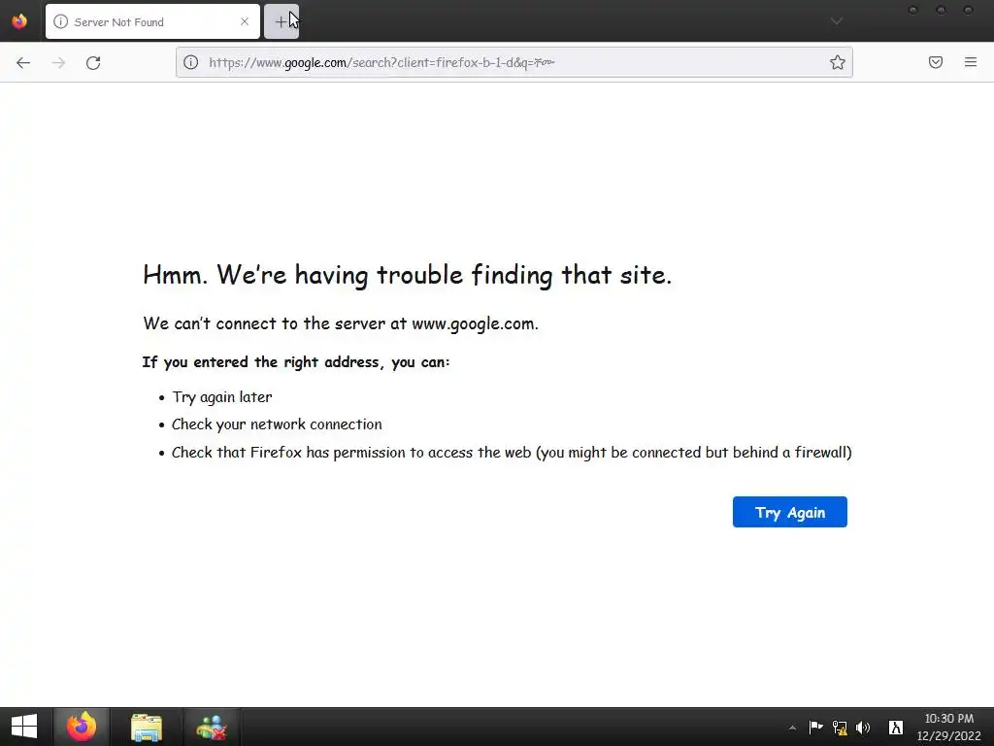Click the tab info icon next to Server Not Found
This screenshot has width=994, height=746.
(61, 21)
